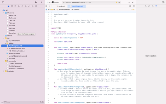Open the Project navigator folder icon
This screenshot has width=166, height=104.
[9, 6]
